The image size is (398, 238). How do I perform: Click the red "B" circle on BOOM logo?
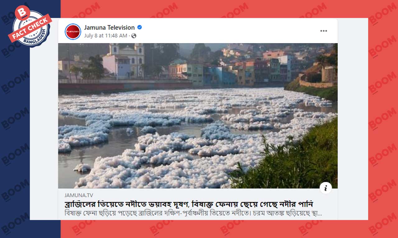click(22, 13)
